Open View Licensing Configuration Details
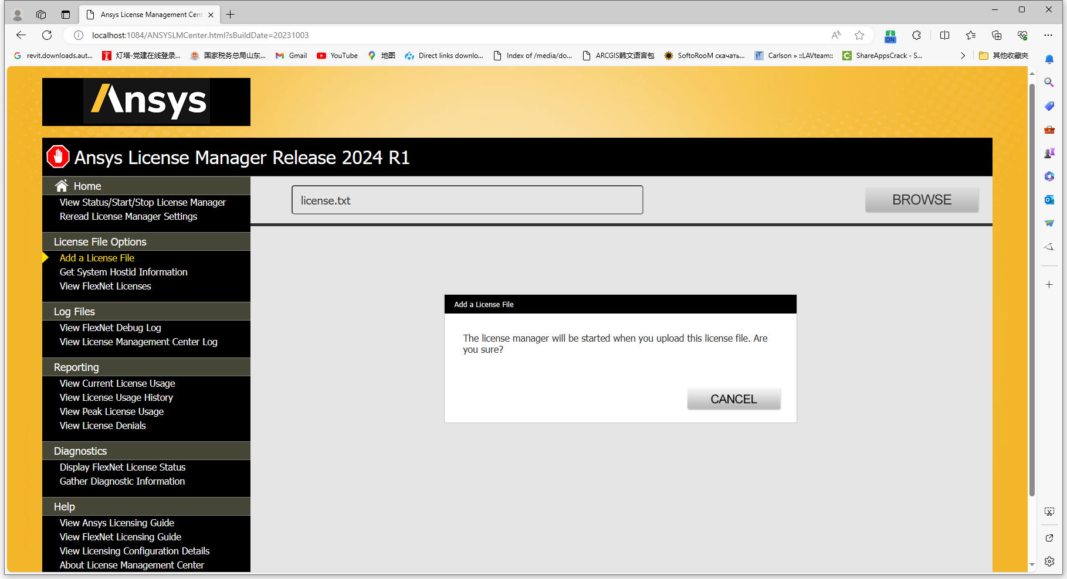 (134, 551)
